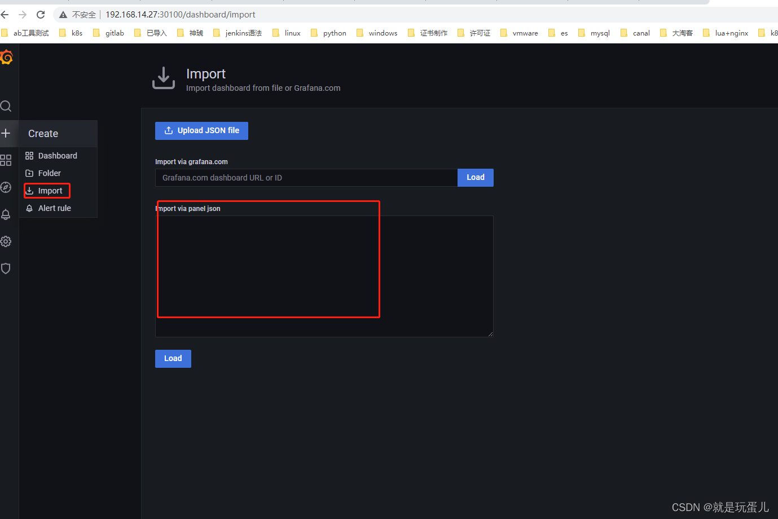Open the 已导入 bookmark folder
This screenshot has width=778, height=519.
point(151,33)
